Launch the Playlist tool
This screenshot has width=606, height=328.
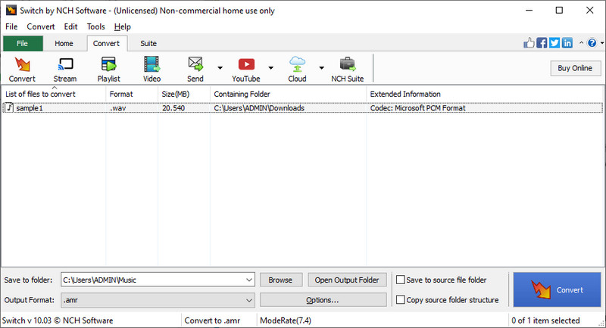click(108, 64)
